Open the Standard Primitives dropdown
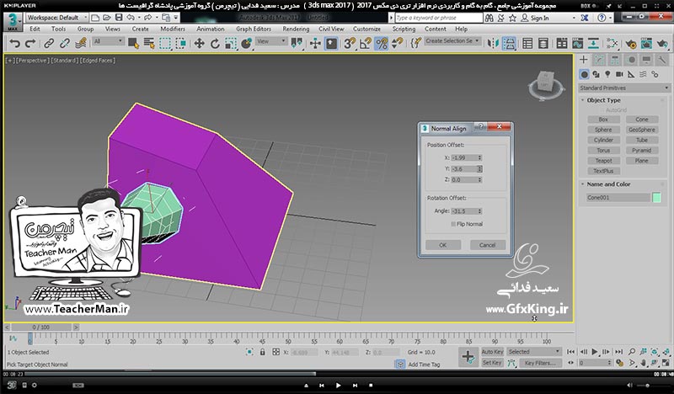Screen dimensions: 674x394 pos(624,88)
